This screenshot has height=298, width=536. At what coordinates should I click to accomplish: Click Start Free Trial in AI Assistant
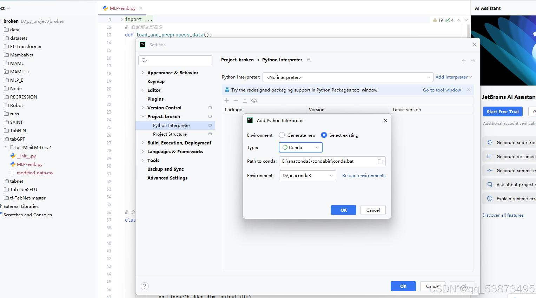(503, 111)
